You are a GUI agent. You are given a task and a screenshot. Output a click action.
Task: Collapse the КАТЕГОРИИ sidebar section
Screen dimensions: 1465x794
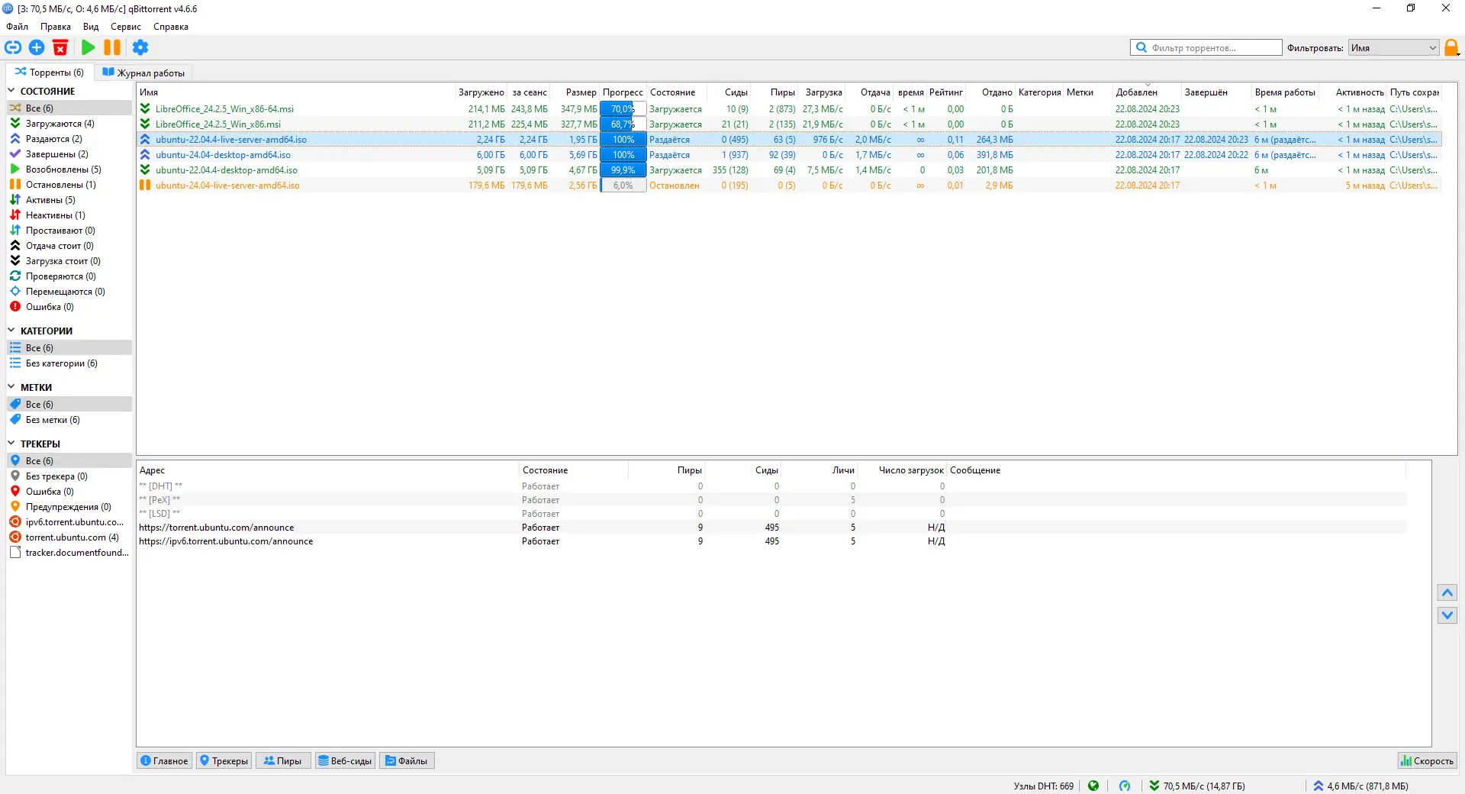tap(11, 331)
